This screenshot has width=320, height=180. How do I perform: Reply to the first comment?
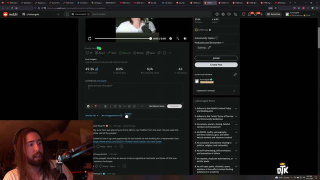pos(101,146)
